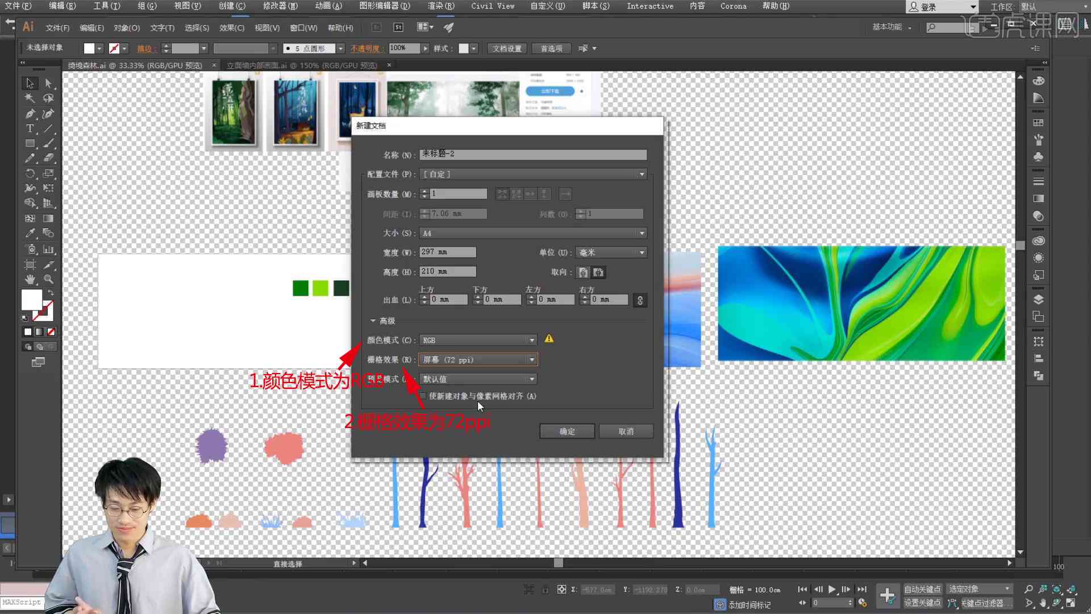Image resolution: width=1091 pixels, height=614 pixels.
Task: Select the Selection tool in Illustrator toolbar
Action: (x=30, y=84)
